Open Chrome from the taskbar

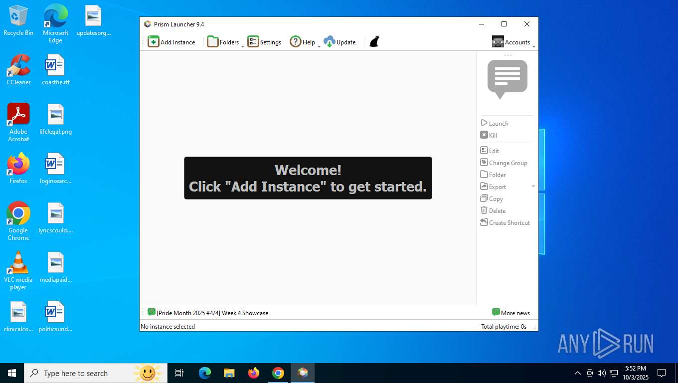pos(278,373)
